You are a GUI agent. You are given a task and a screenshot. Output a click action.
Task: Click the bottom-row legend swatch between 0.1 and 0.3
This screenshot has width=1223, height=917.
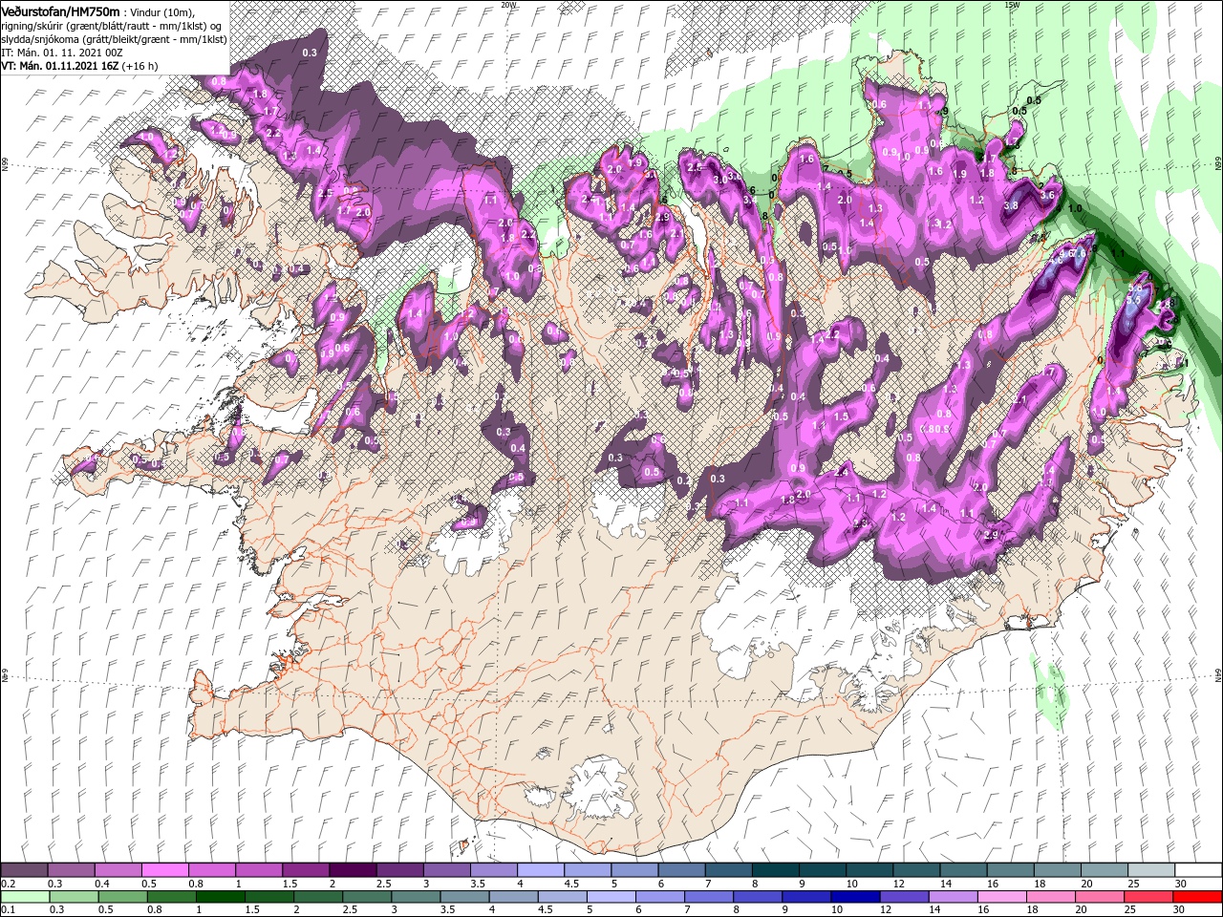click(24, 897)
